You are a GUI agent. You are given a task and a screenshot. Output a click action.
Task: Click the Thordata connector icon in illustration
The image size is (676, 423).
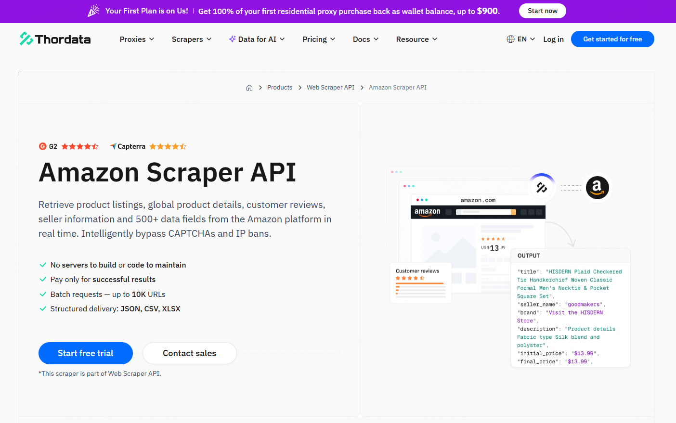(542, 187)
